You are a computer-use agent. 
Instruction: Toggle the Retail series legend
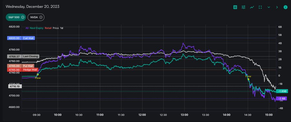coord(48,28)
